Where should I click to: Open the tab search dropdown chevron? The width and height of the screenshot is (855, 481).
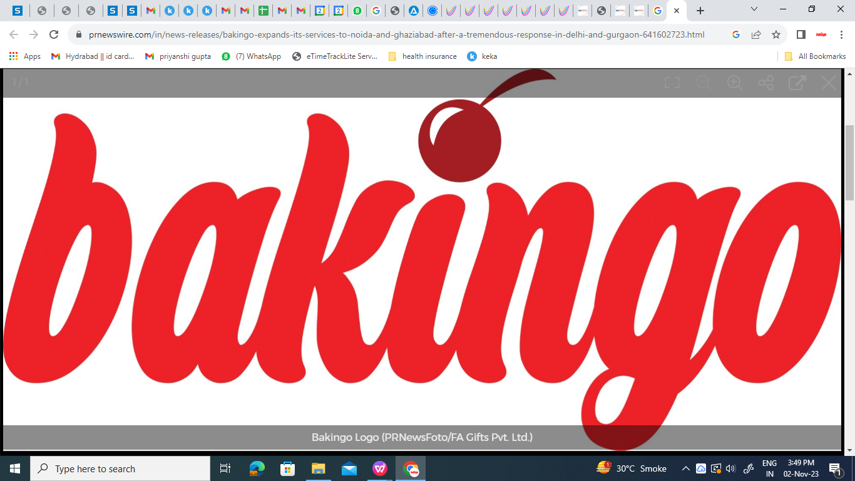tap(754, 9)
